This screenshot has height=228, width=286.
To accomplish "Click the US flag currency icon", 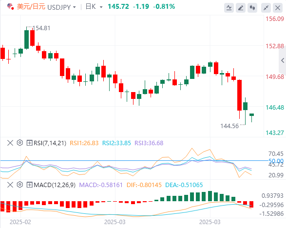I will pyautogui.click(x=10, y=7).
